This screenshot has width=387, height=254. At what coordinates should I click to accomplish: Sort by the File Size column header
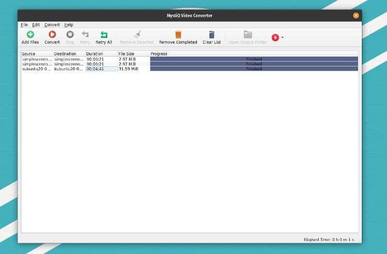coord(126,54)
